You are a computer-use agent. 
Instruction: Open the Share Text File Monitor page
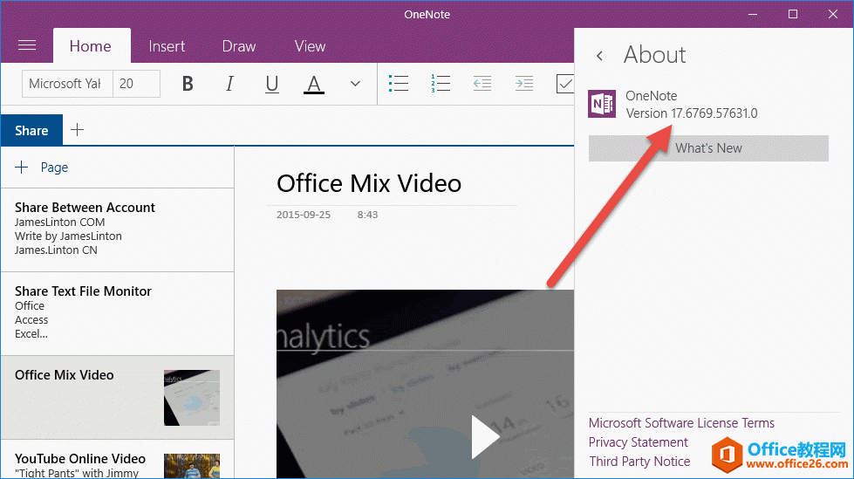click(118, 313)
